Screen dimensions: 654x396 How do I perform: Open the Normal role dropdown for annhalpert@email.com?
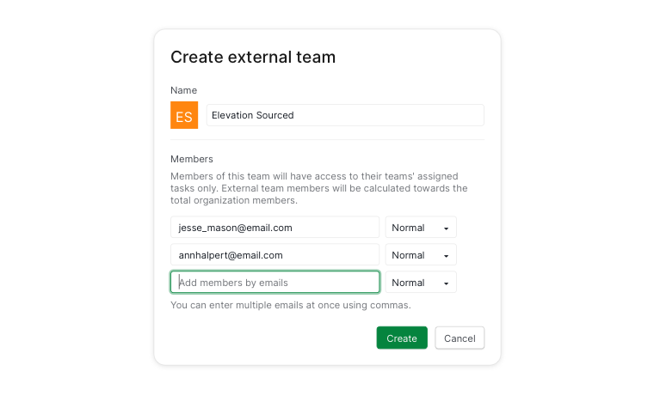pos(421,255)
